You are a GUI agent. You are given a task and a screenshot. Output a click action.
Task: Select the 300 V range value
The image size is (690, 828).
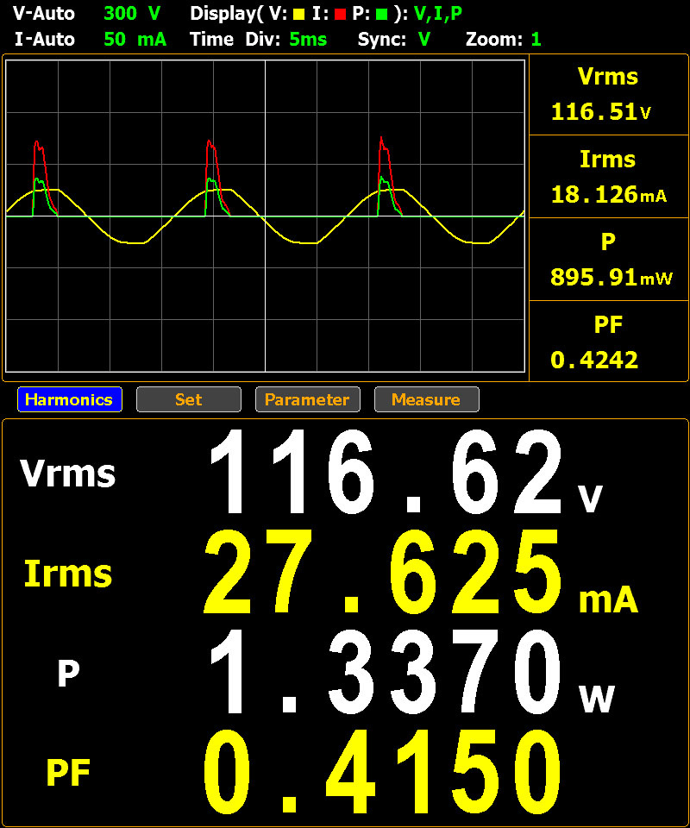coord(132,13)
